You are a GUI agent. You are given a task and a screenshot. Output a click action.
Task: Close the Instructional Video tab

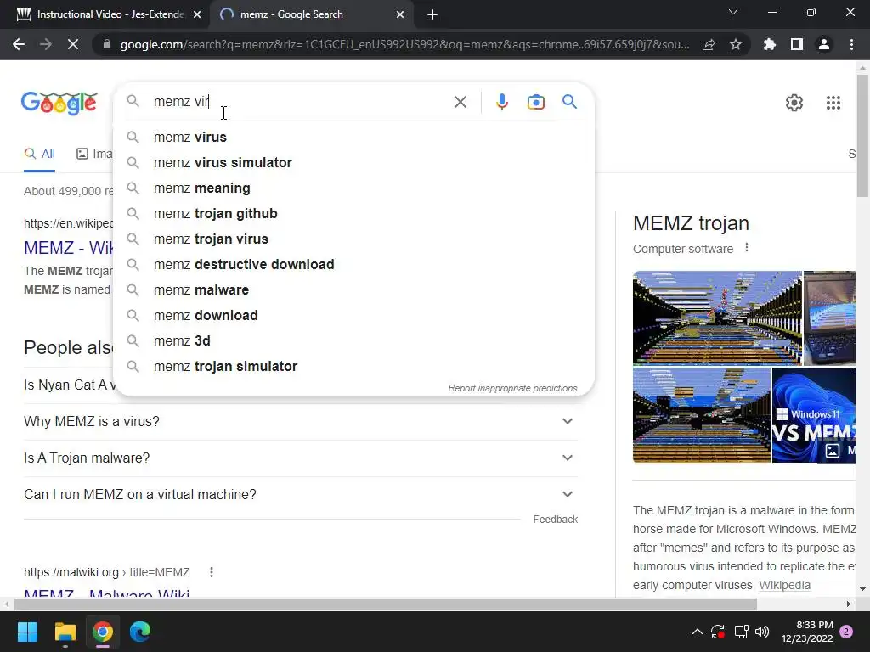pyautogui.click(x=197, y=15)
